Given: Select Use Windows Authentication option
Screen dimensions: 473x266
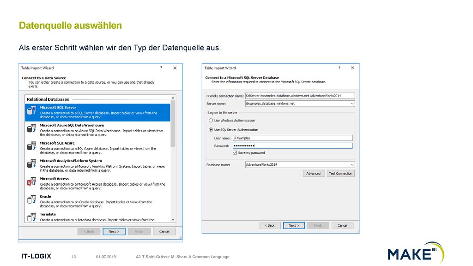Looking at the screenshot, I should pos(211,121).
